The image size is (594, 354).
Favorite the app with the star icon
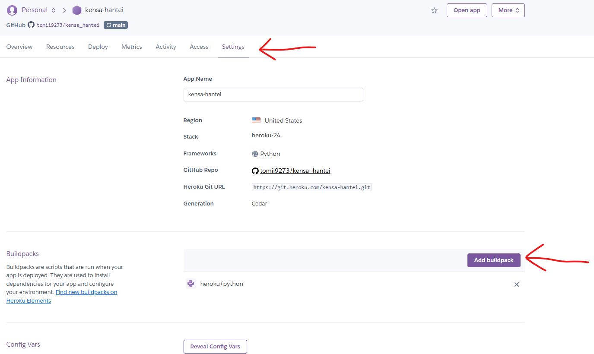click(434, 10)
